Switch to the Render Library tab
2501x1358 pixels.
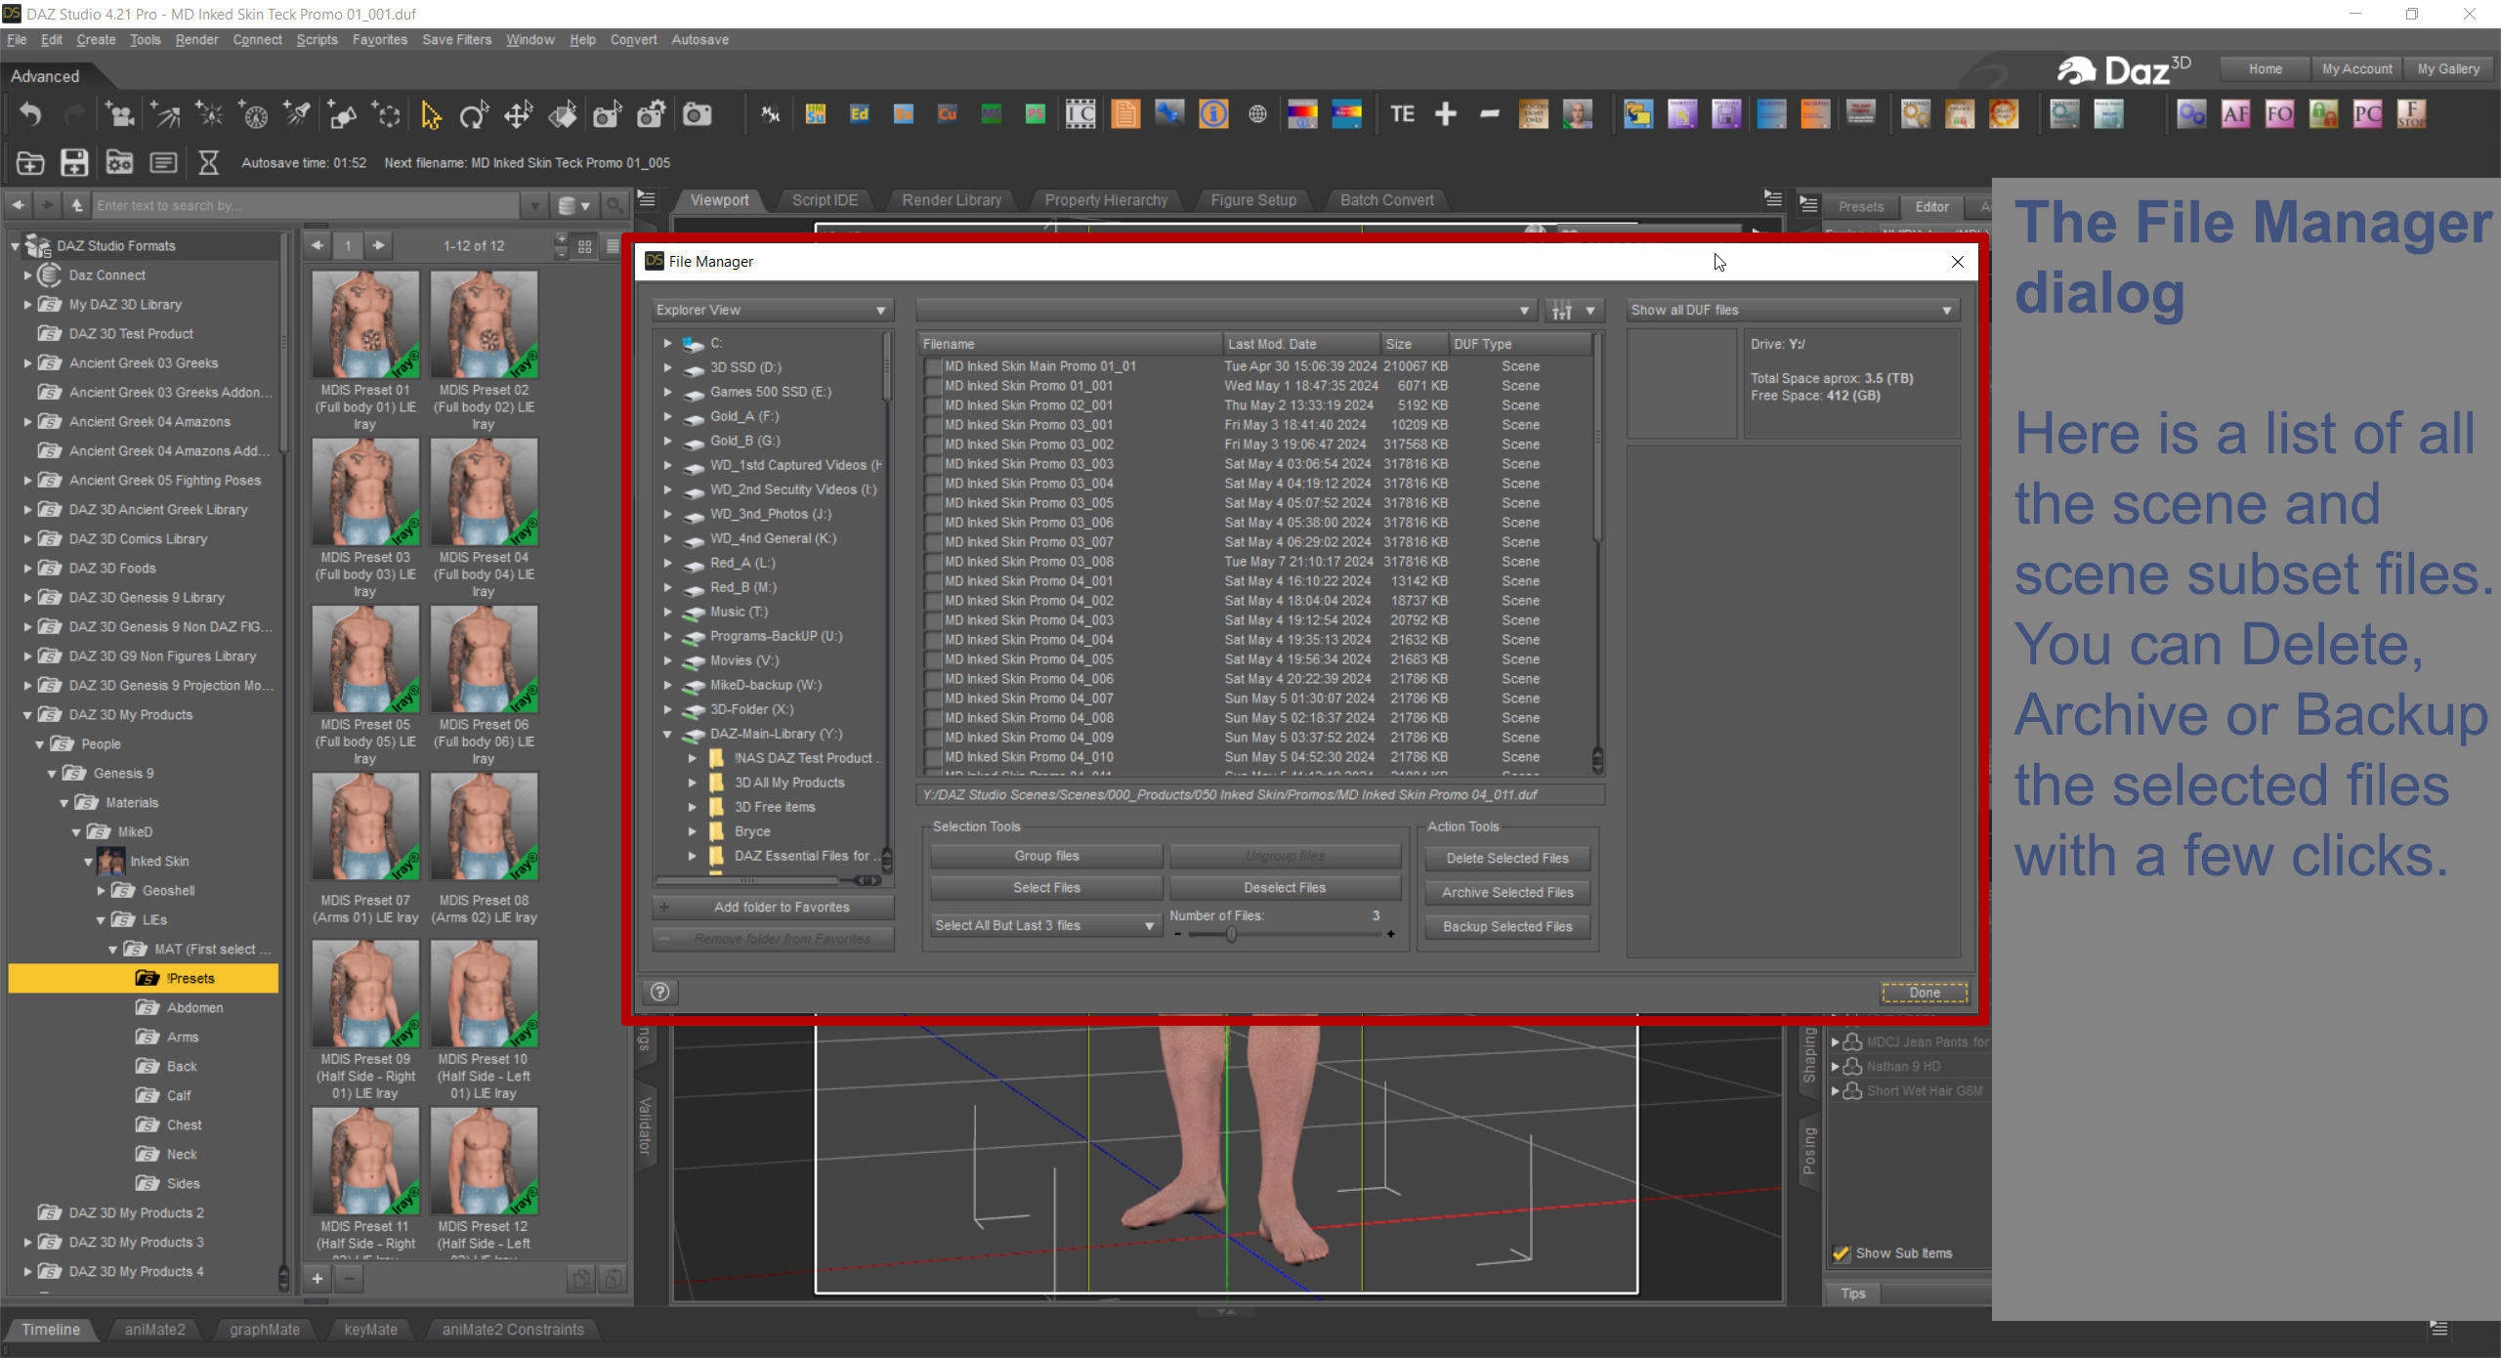(952, 200)
